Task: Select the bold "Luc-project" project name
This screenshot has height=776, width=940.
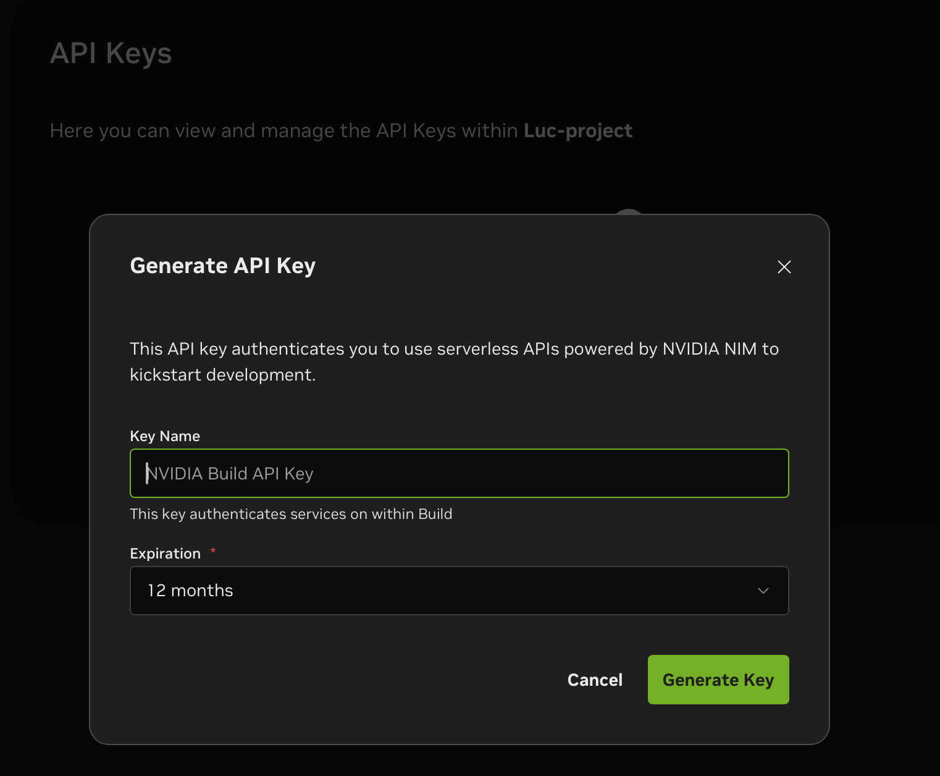Action: tap(577, 131)
